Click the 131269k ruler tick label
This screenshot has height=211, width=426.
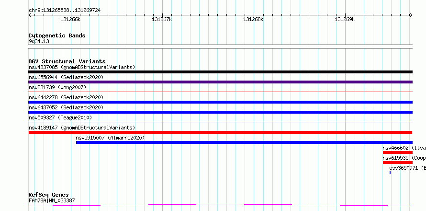click(x=345, y=19)
